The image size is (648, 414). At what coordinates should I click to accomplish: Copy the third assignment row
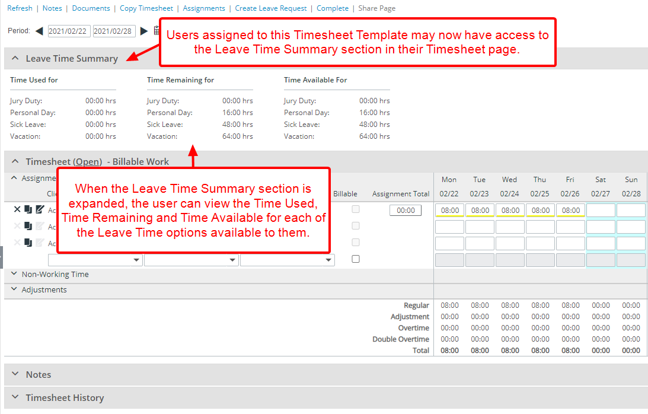28,243
